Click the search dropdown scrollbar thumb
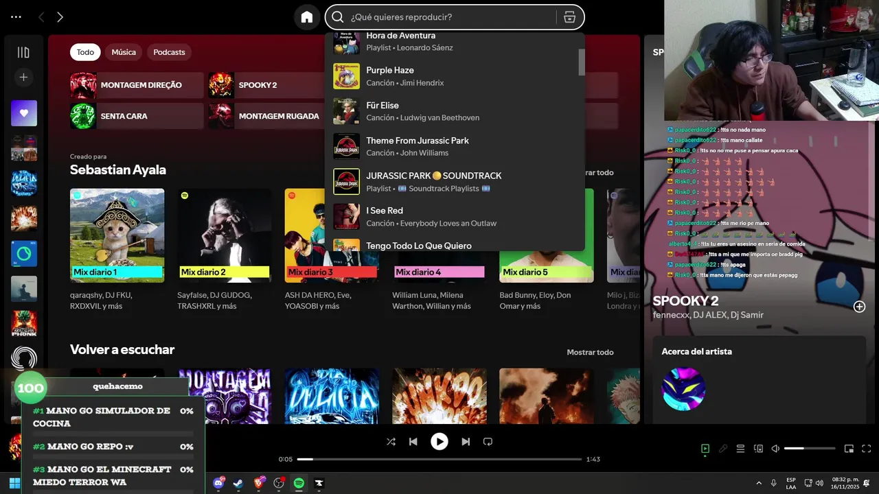 pyautogui.click(x=582, y=62)
